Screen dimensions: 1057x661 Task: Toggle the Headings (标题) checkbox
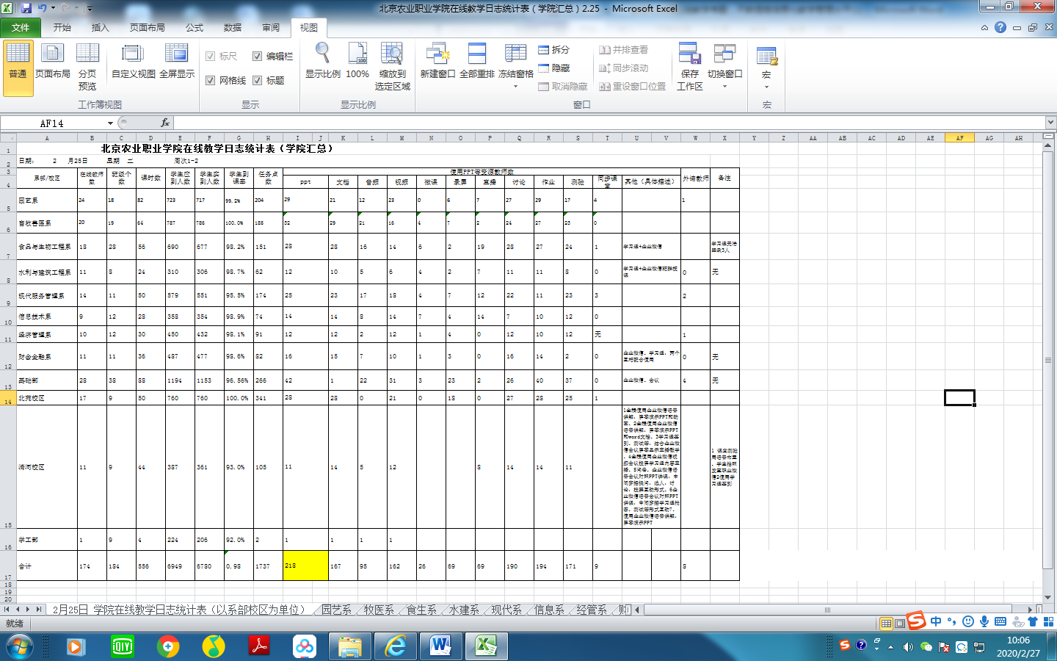click(x=258, y=81)
